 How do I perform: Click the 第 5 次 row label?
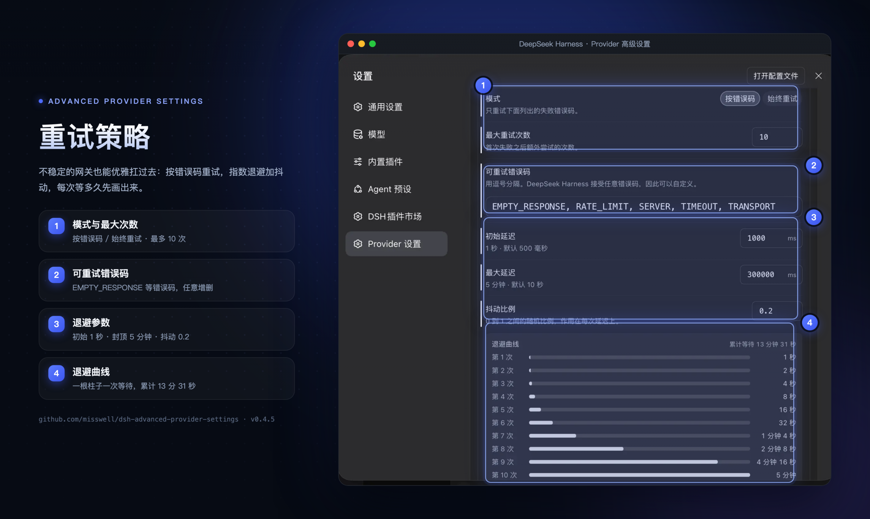click(x=502, y=410)
